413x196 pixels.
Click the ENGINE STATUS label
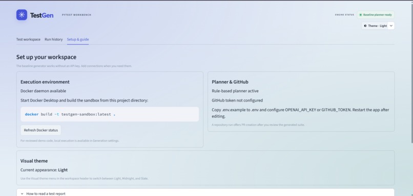click(344, 15)
